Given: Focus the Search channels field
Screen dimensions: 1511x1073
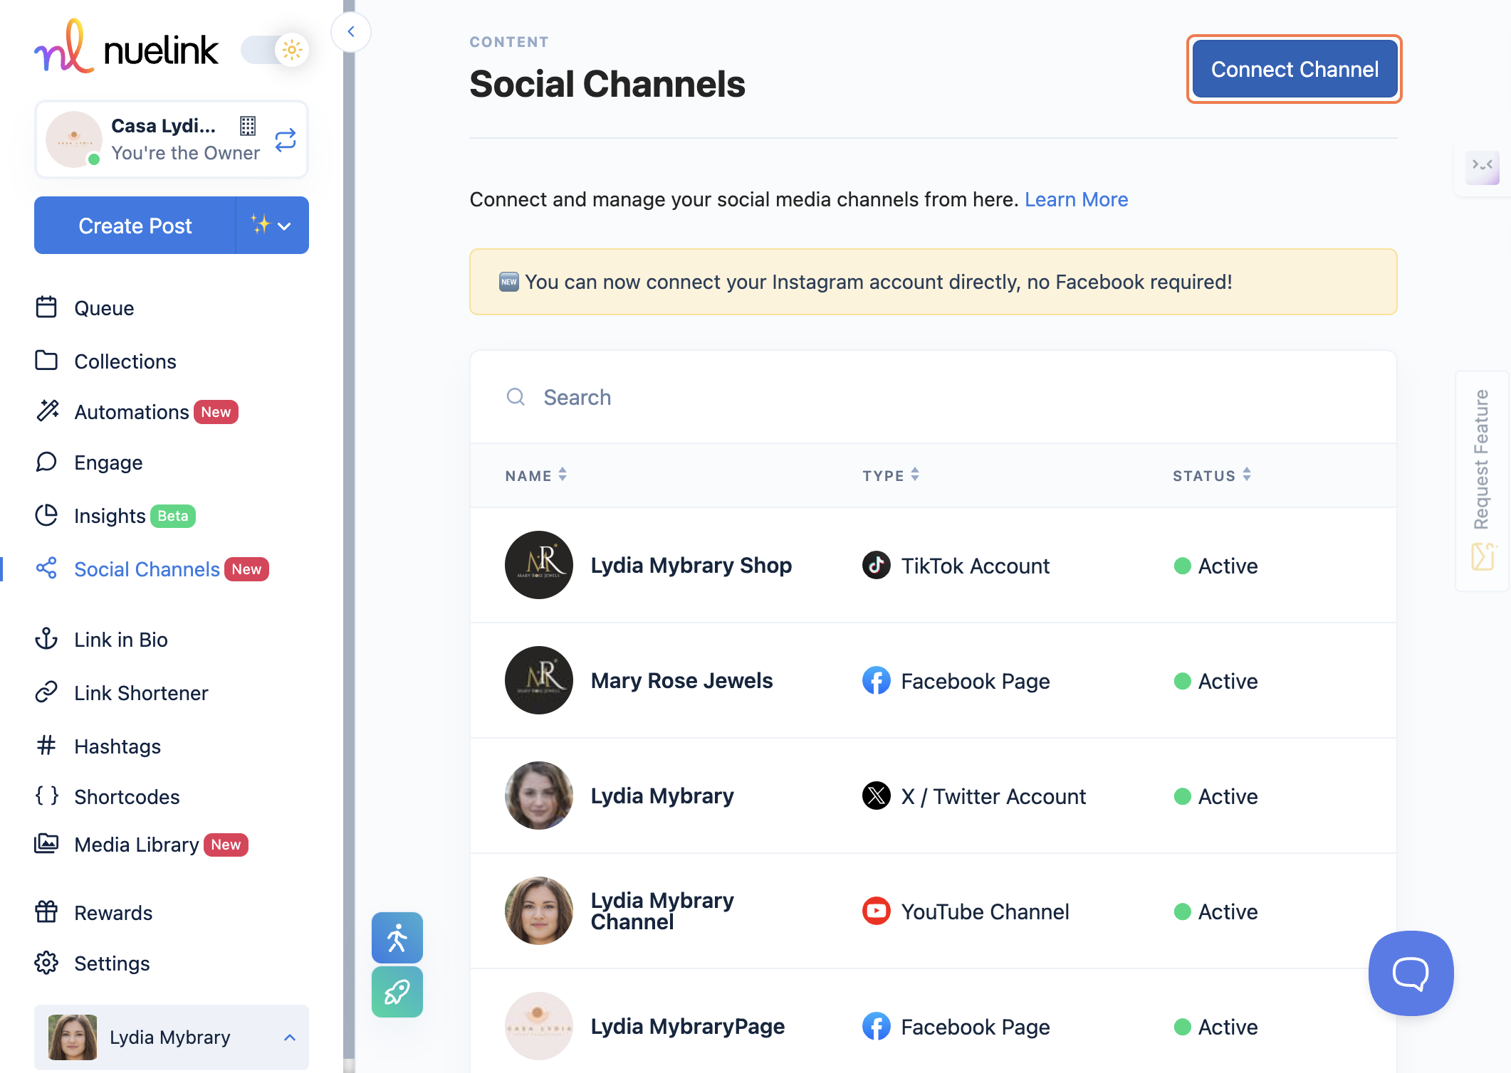Looking at the screenshot, I should 933,397.
